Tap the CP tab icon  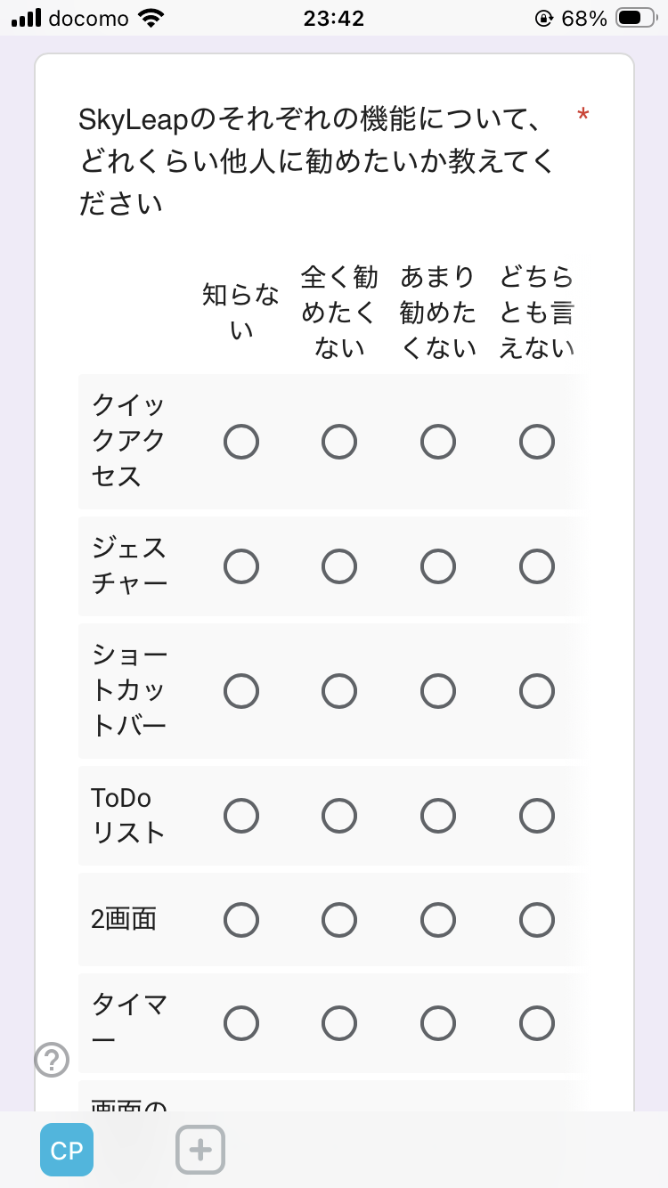(67, 1150)
